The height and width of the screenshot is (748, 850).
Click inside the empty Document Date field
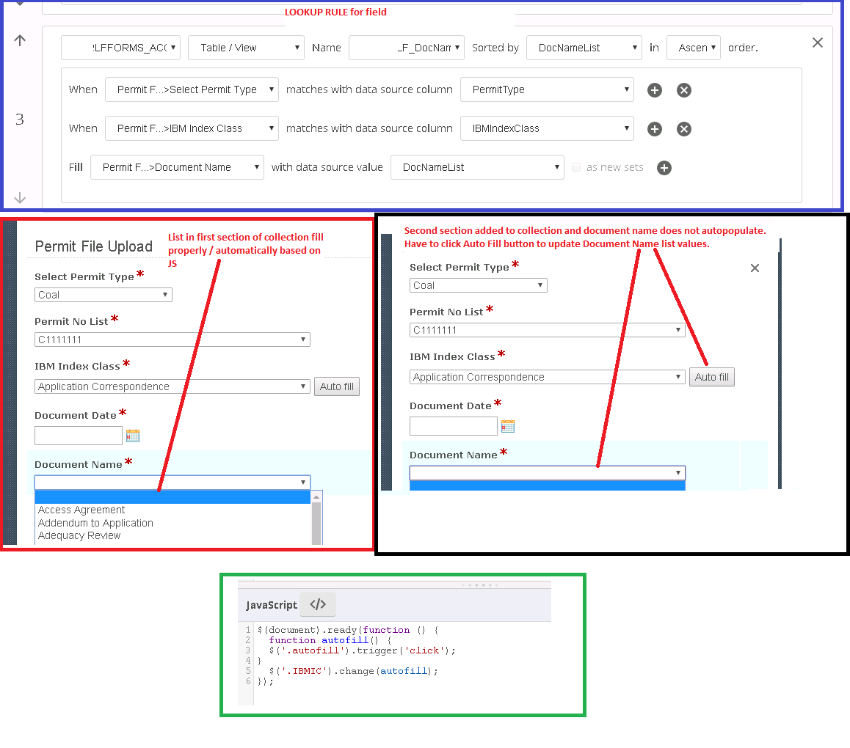[x=78, y=435]
